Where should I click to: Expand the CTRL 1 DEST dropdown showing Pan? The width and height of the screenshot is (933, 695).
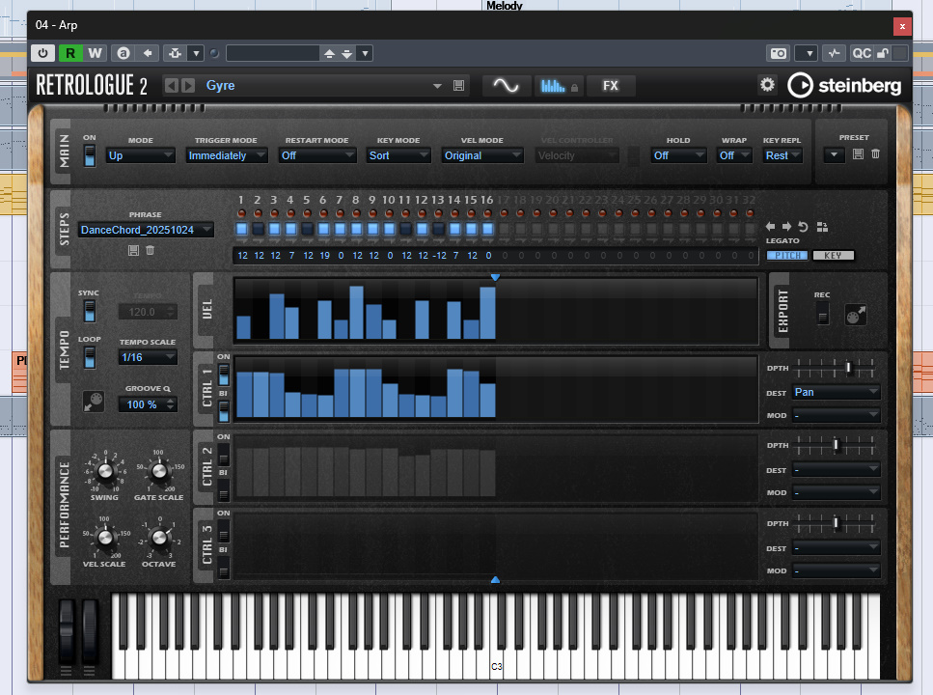pos(836,392)
